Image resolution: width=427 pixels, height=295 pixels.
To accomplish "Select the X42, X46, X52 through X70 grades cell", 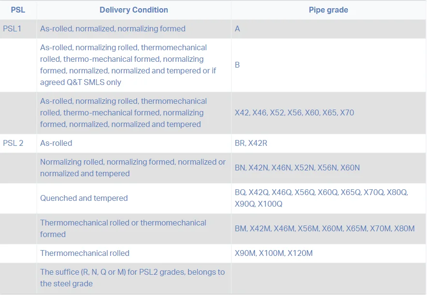I will click(x=294, y=112).
